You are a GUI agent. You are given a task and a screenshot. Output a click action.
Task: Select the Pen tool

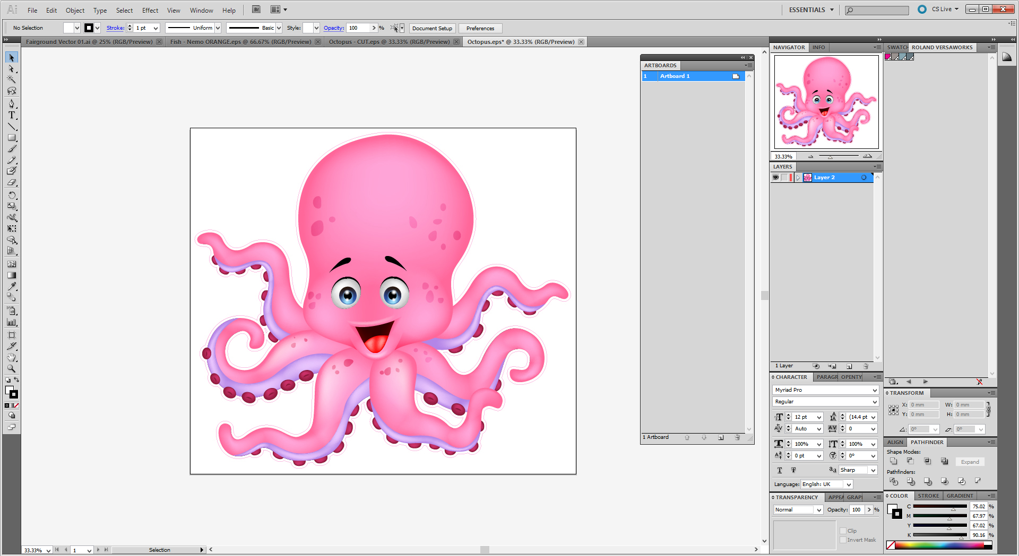coord(12,103)
